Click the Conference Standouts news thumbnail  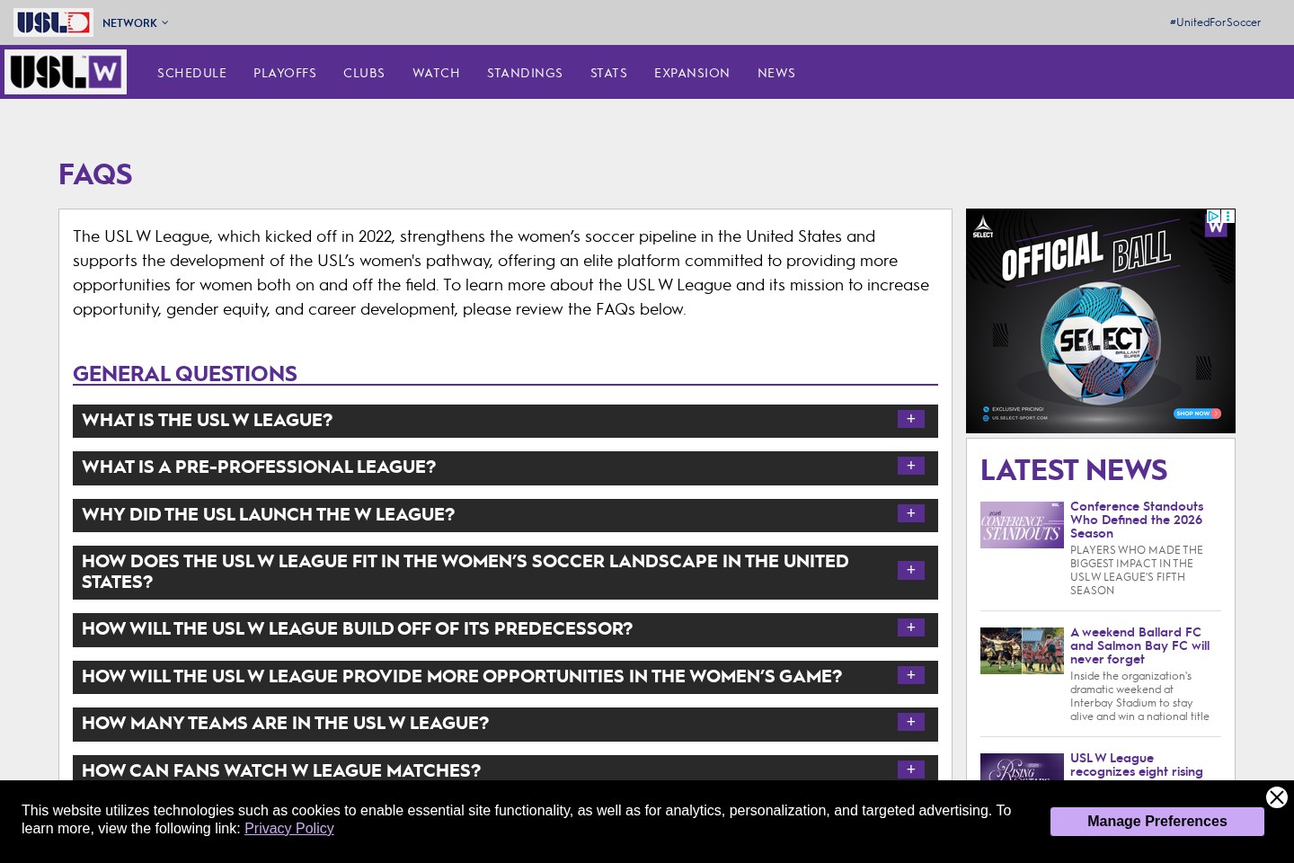1022,525
